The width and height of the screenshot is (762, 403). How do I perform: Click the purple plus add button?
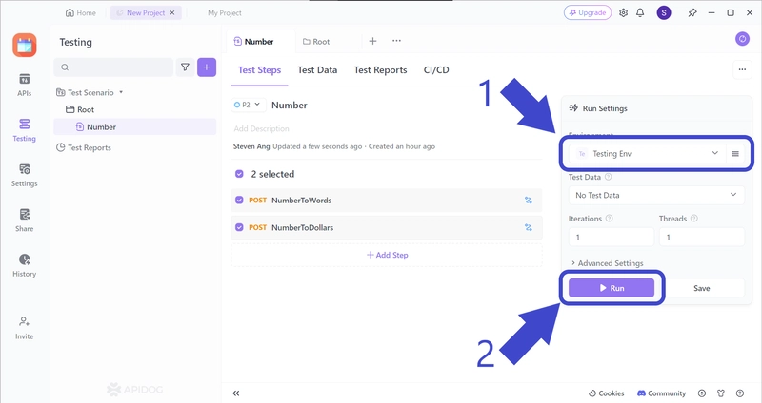pos(207,67)
